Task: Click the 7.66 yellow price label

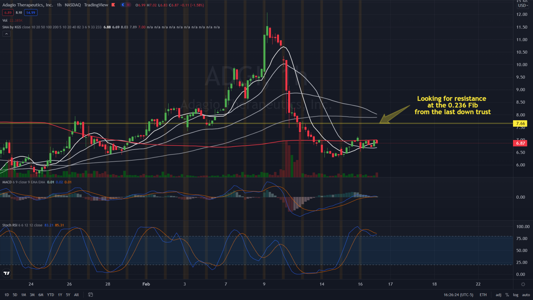Action: pos(520,123)
